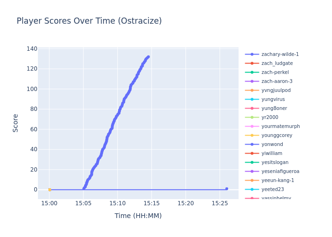Click the yourmatemurph legend marker icon
Viewport: 332px width, 237px height.
(252, 127)
